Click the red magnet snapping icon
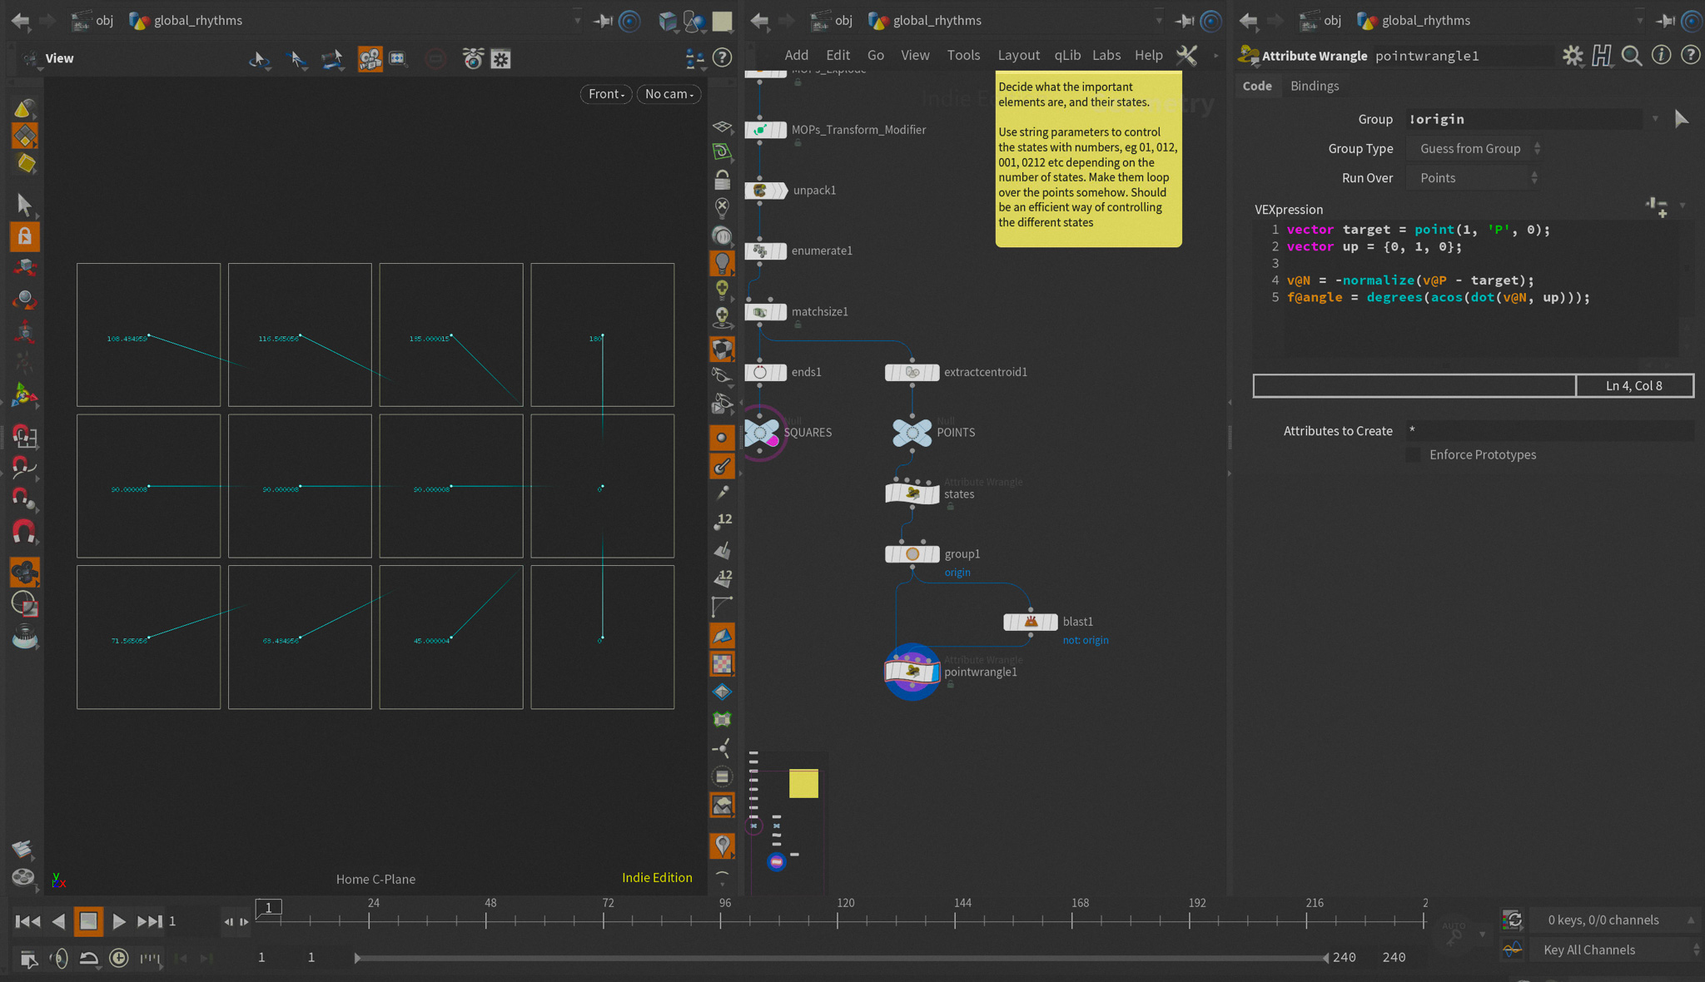The image size is (1705, 982). (24, 531)
